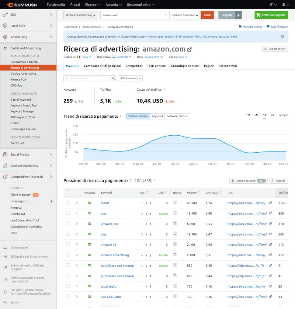Viewport: 295px width, 309px height.
Task: Open the Filtri avanzati dropdown
Action: click(x=130, y=78)
